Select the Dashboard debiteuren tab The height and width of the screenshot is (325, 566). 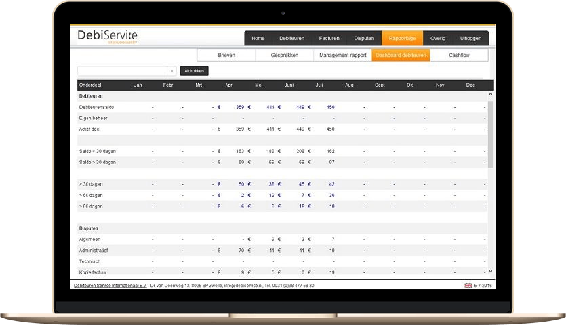(401, 56)
